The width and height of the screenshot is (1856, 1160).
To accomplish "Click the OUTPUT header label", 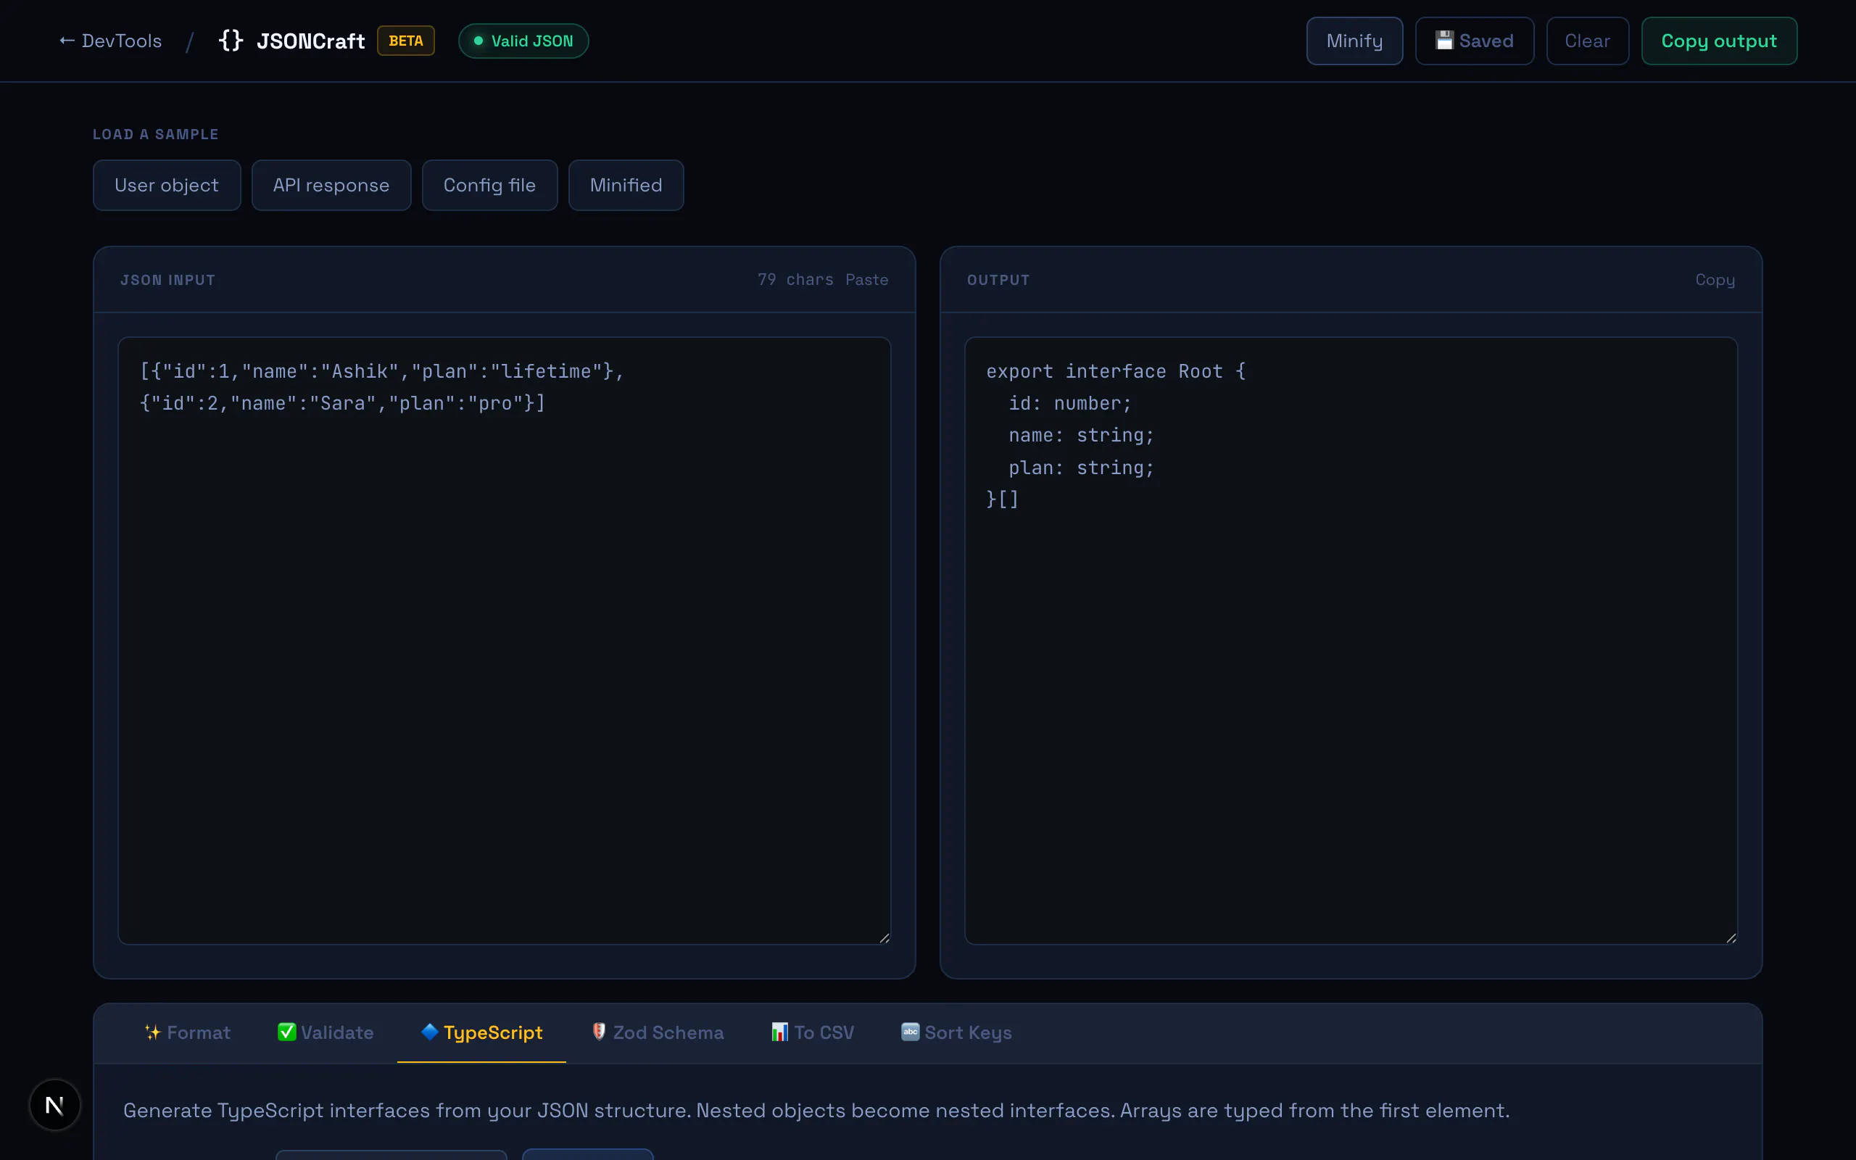I will (998, 280).
